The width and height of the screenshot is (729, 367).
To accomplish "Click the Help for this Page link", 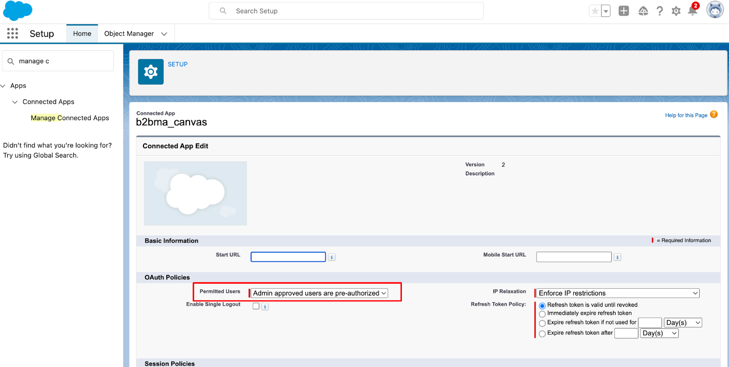I will click(686, 115).
